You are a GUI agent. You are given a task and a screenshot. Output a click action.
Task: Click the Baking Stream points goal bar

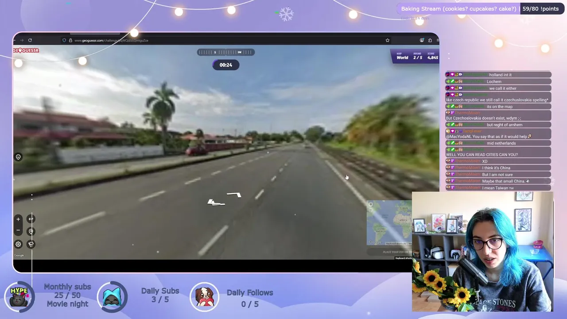click(481, 9)
